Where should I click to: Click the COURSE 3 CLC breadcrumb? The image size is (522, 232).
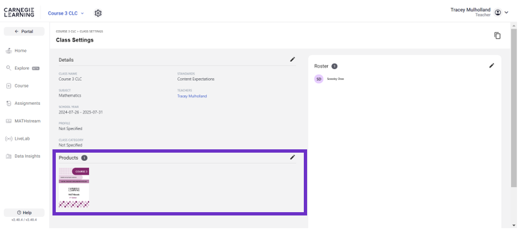point(66,31)
